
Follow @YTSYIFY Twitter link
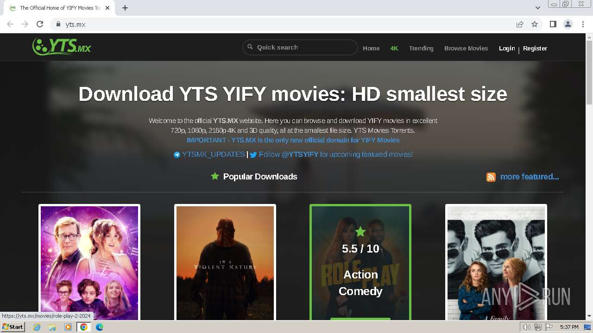(335, 154)
